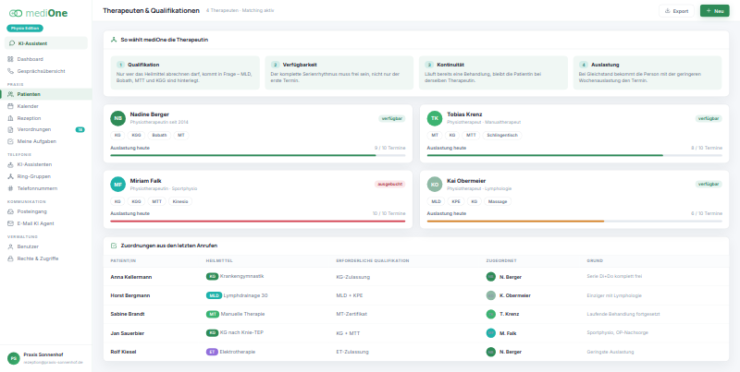Open Rechte & Zugriffe lock icon

tap(10, 258)
